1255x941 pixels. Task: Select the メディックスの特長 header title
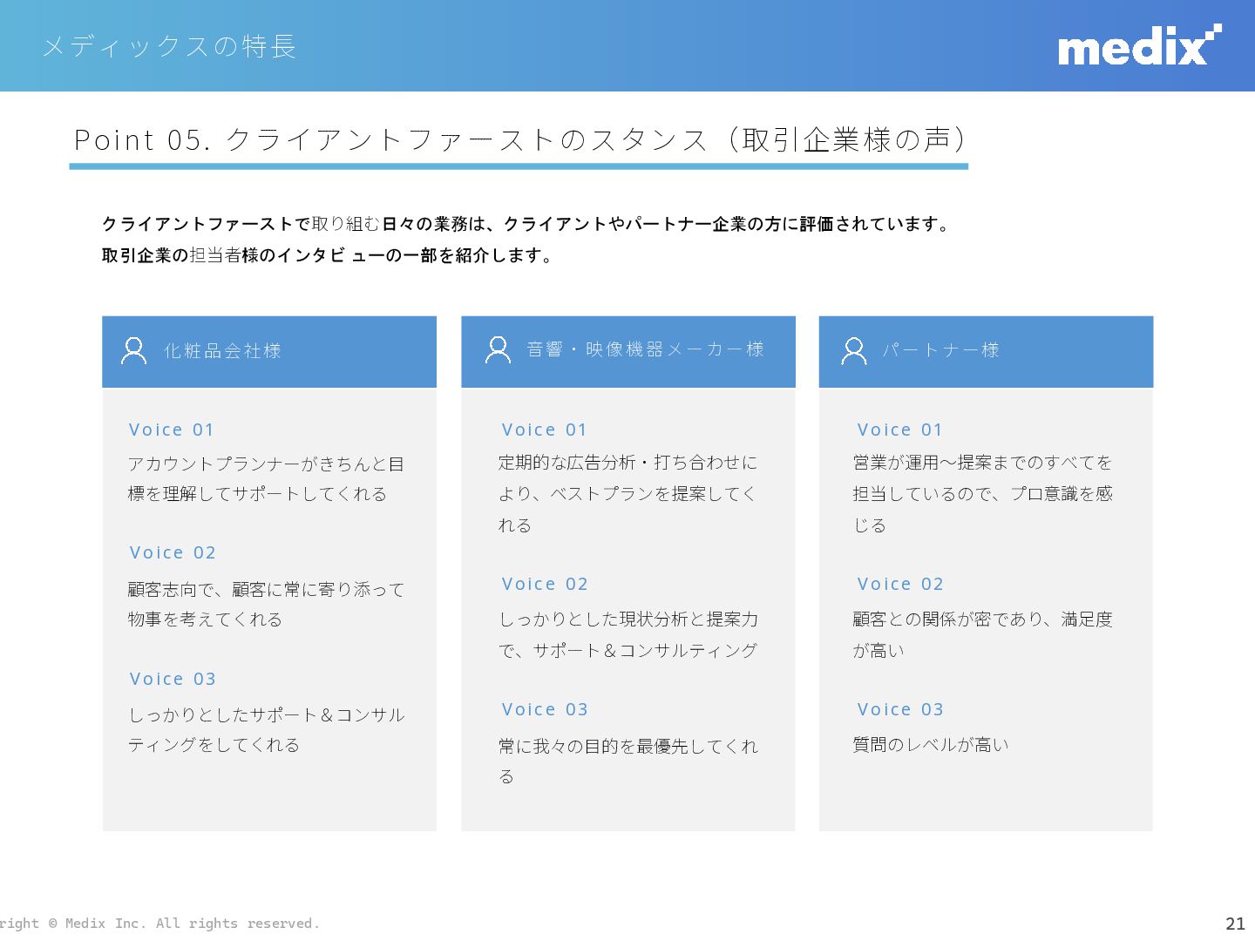(x=170, y=45)
